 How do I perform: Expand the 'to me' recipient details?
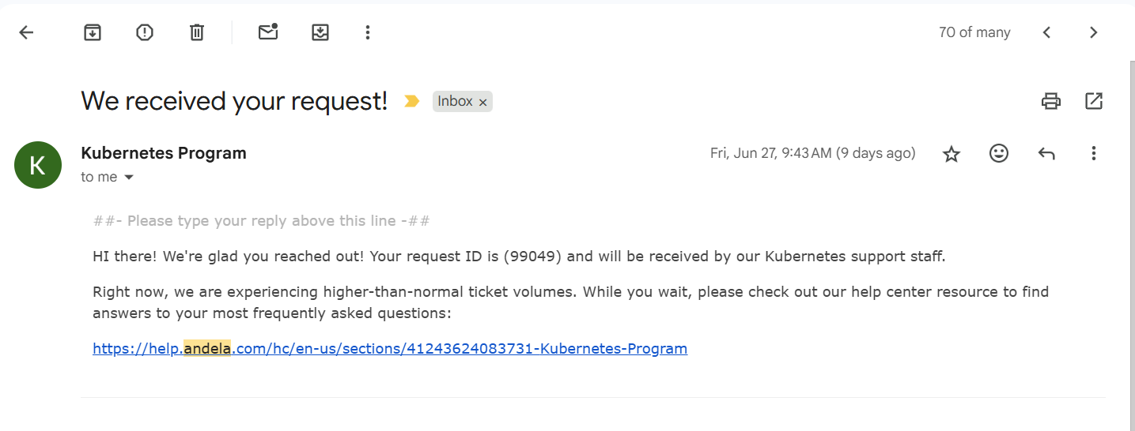click(x=129, y=178)
